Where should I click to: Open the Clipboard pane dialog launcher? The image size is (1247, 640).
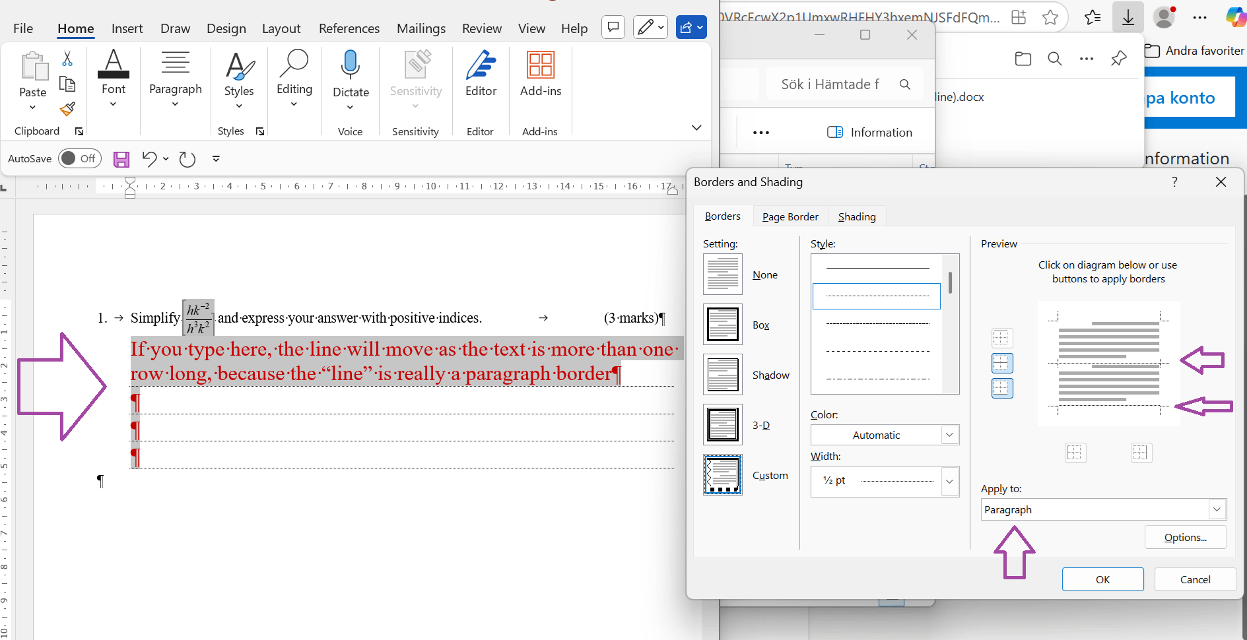click(79, 131)
